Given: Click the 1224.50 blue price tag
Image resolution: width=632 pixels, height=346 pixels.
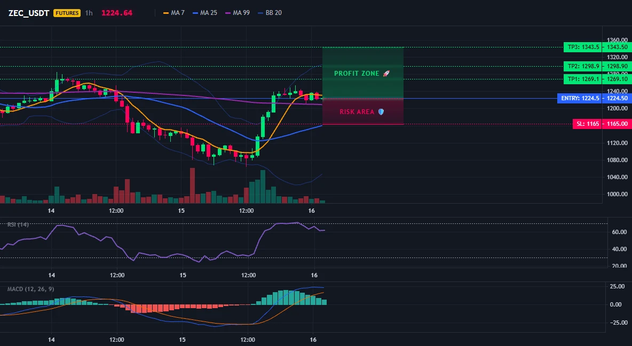Looking at the screenshot, I should (617, 98).
